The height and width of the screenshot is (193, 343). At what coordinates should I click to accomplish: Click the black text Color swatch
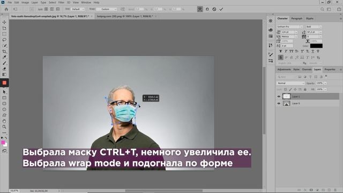316,46
